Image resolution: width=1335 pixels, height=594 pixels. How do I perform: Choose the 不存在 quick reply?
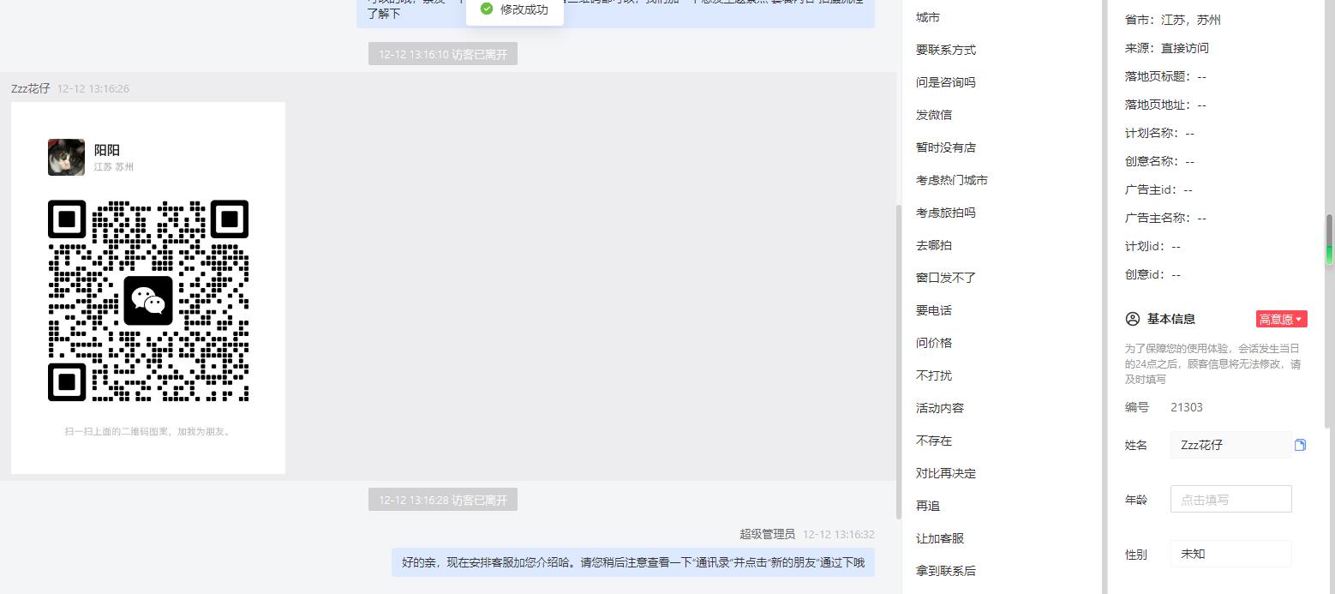934,441
